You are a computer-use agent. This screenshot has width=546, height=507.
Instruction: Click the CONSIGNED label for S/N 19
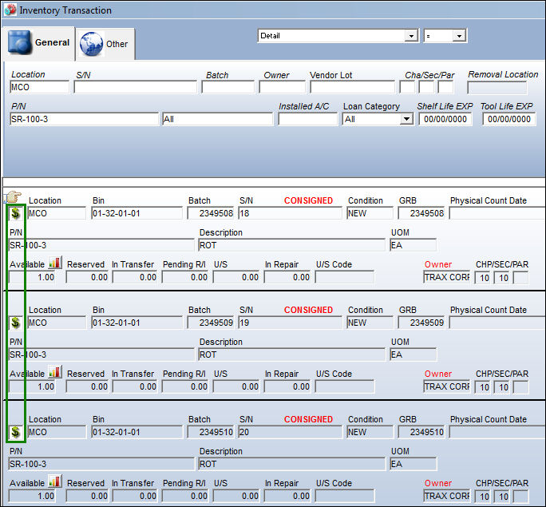(x=308, y=310)
